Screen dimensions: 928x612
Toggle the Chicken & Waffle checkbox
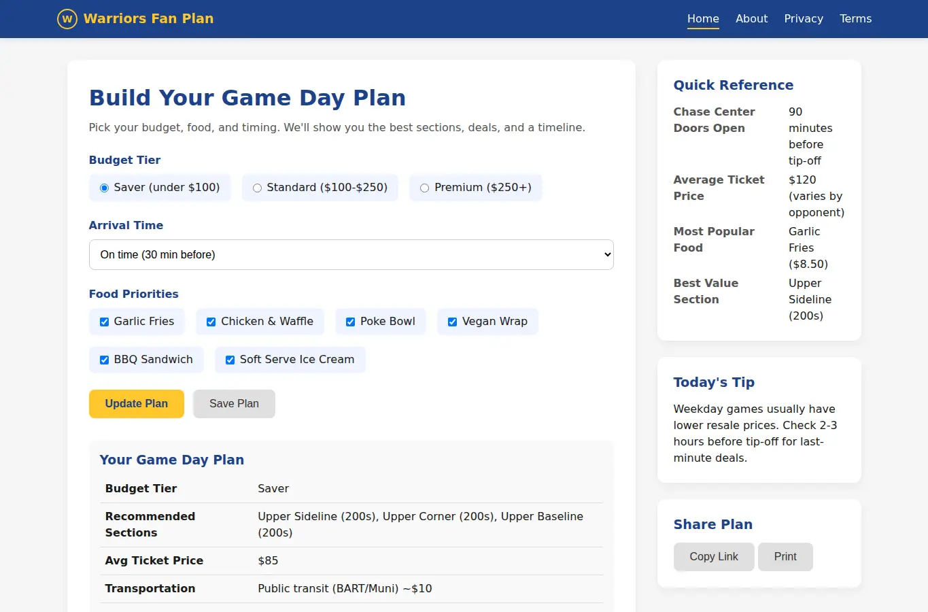pos(211,322)
